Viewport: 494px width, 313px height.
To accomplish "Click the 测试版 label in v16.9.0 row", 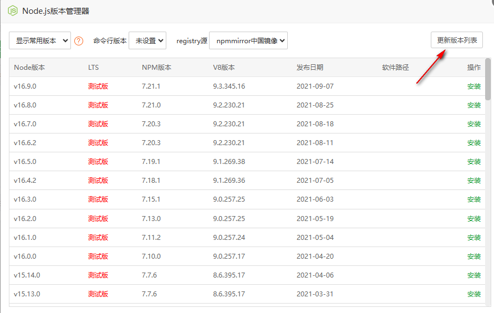I will pyautogui.click(x=98, y=86).
